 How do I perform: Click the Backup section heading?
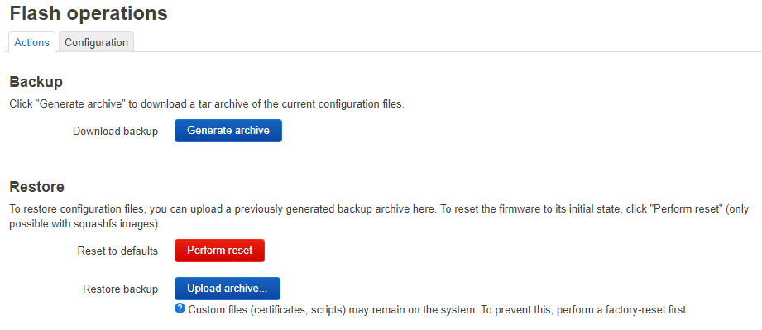[36, 82]
